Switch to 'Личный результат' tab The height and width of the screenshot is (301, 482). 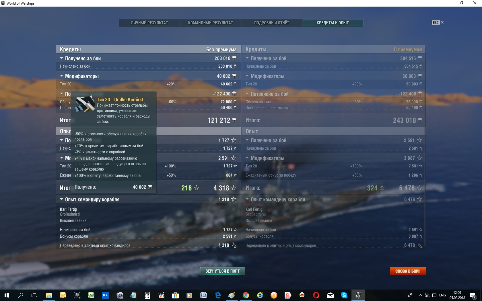[x=149, y=23]
